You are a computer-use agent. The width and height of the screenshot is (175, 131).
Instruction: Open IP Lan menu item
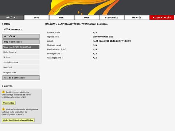pyautogui.click(x=21, y=57)
